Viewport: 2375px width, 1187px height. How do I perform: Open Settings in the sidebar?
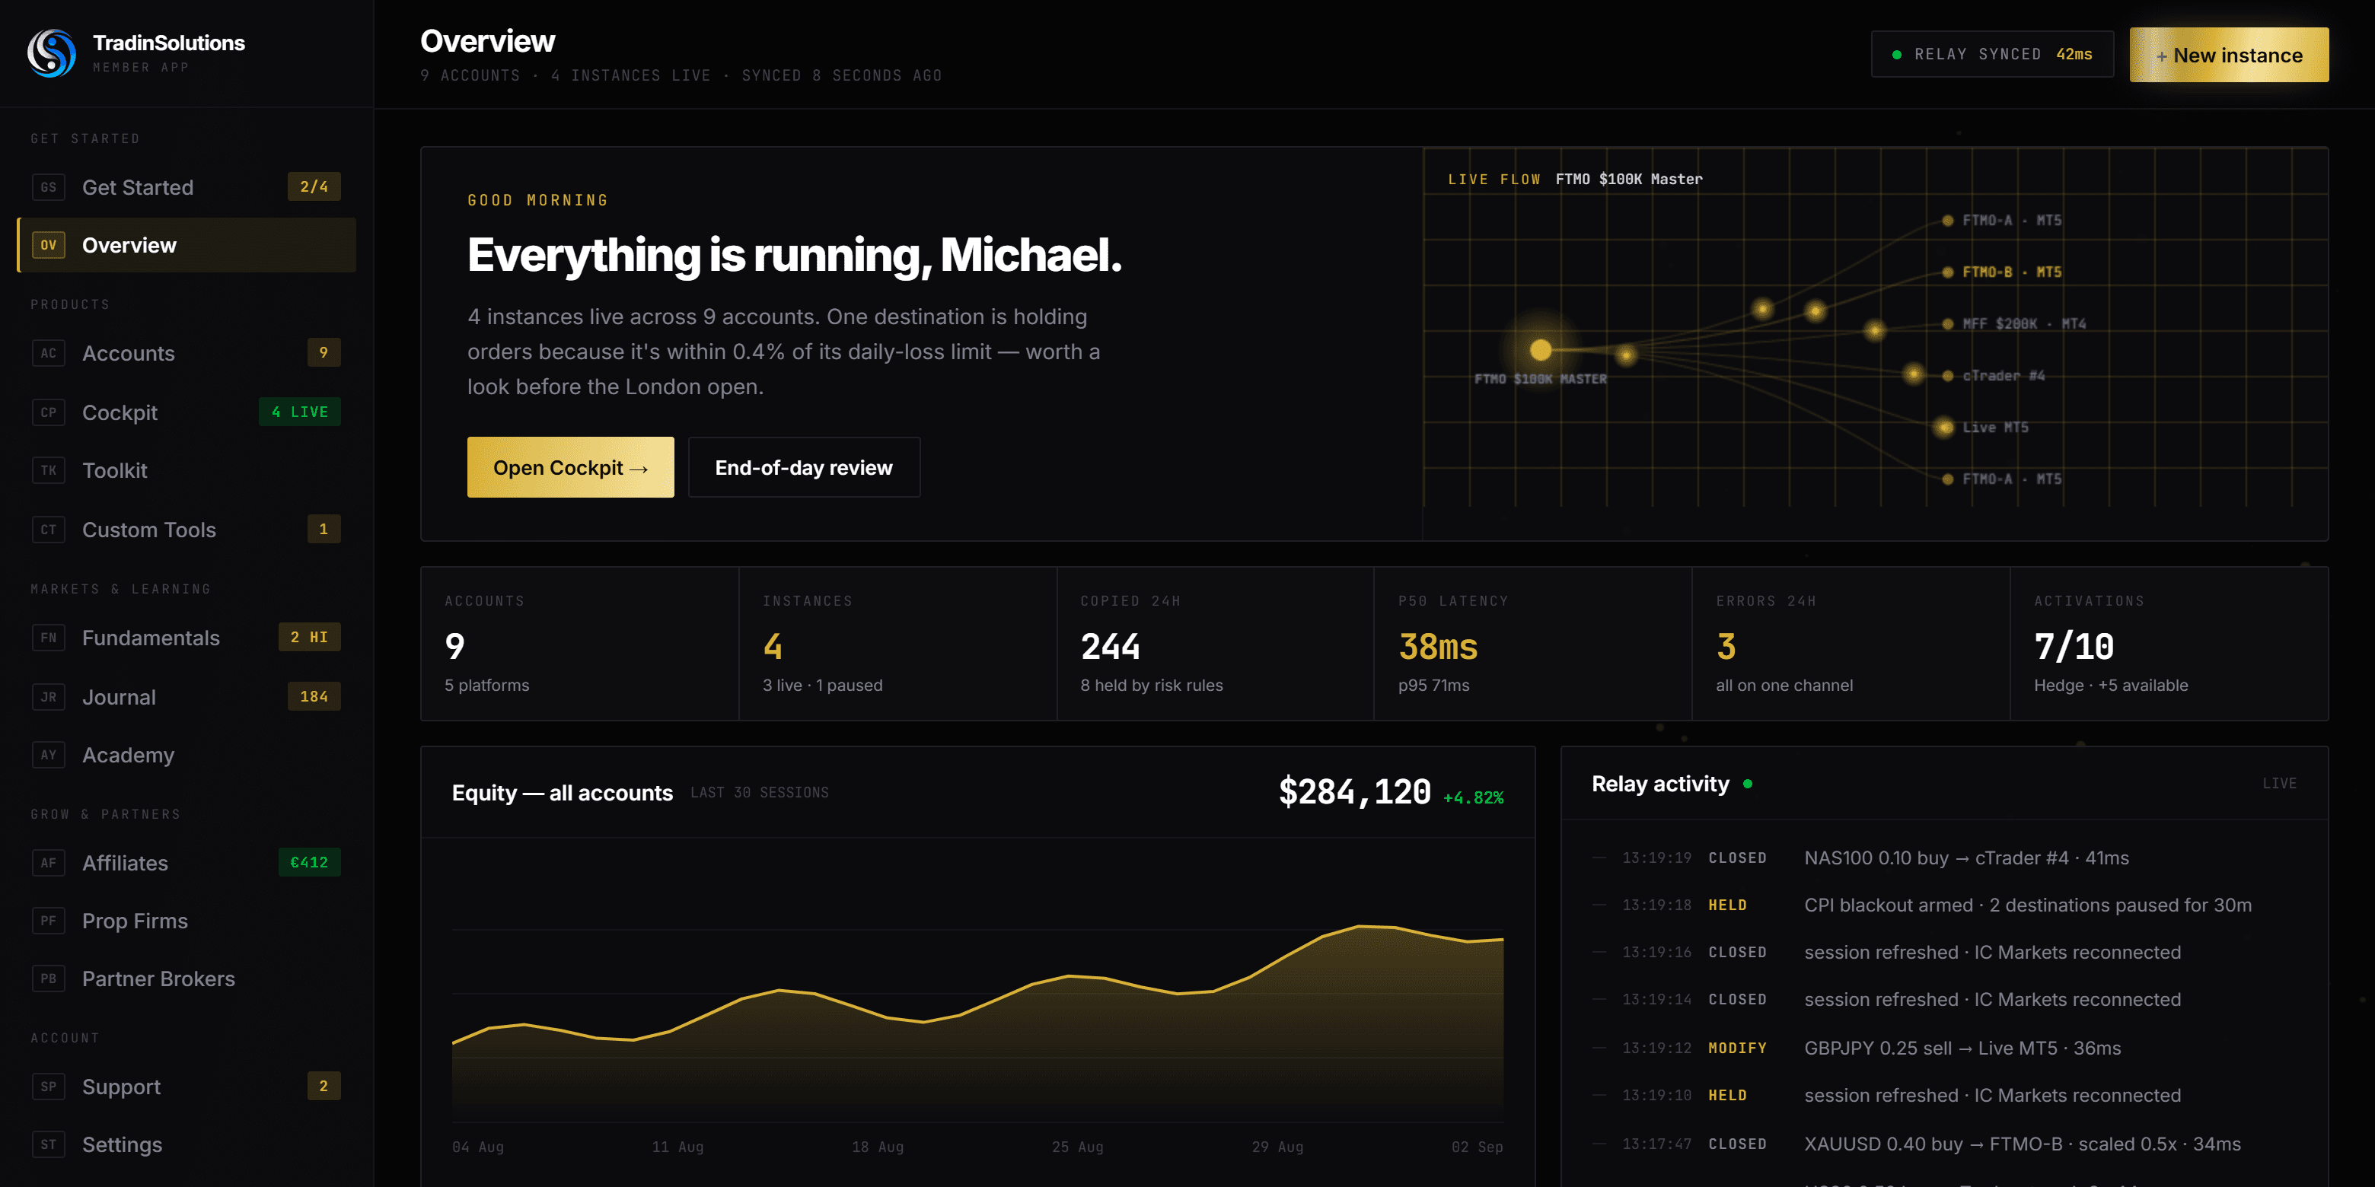[186, 1144]
